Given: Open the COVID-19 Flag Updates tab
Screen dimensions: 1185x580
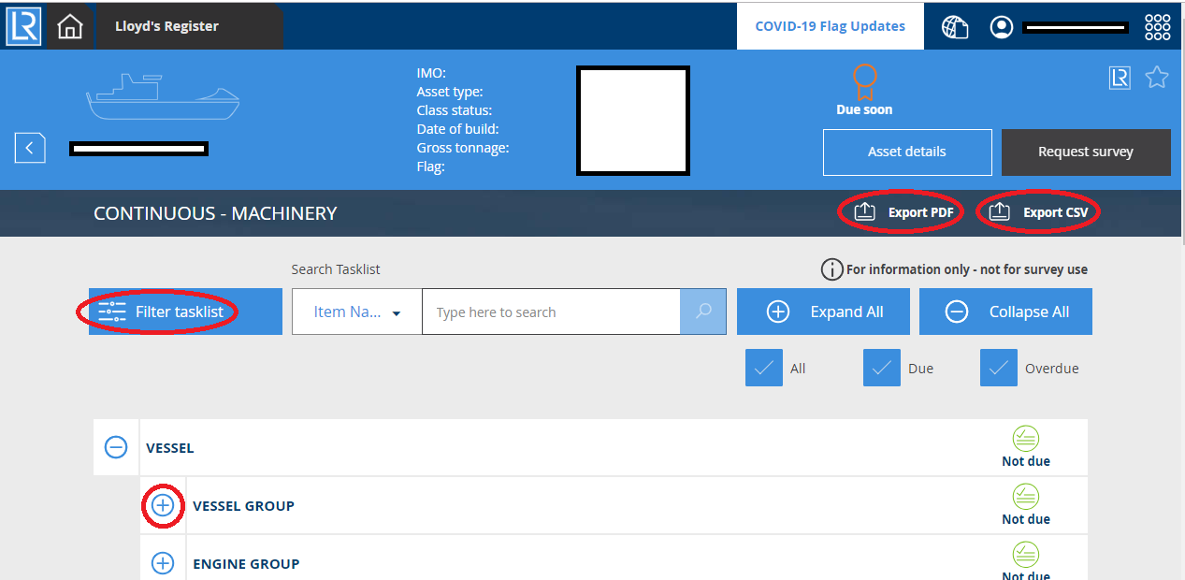Looking at the screenshot, I should click(830, 26).
